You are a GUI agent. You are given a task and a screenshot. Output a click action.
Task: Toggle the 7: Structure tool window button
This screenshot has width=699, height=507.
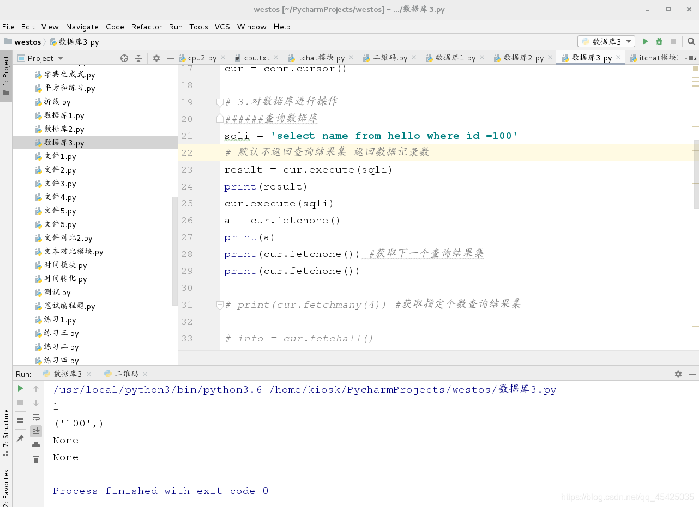[6, 432]
